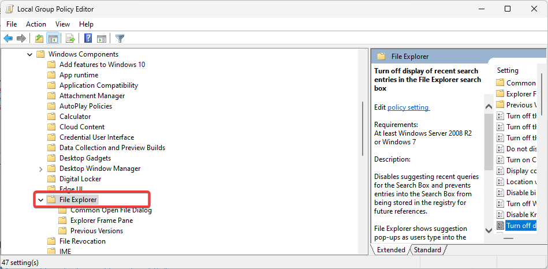The height and width of the screenshot is (269, 548).
Task: Click the Digital Locker folder icon
Action: tap(51, 179)
